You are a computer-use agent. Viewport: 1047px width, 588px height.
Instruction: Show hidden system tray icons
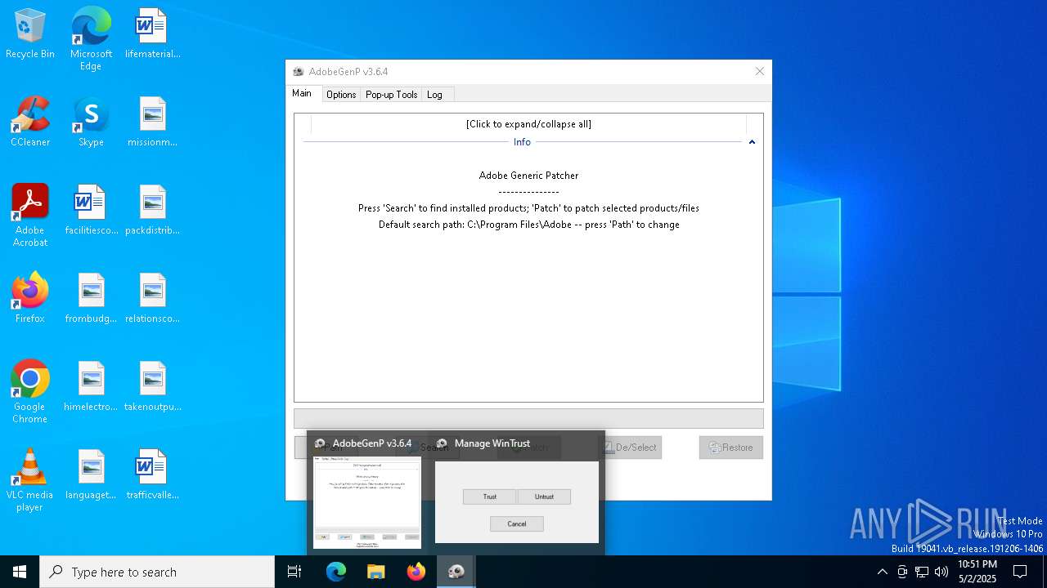882,572
